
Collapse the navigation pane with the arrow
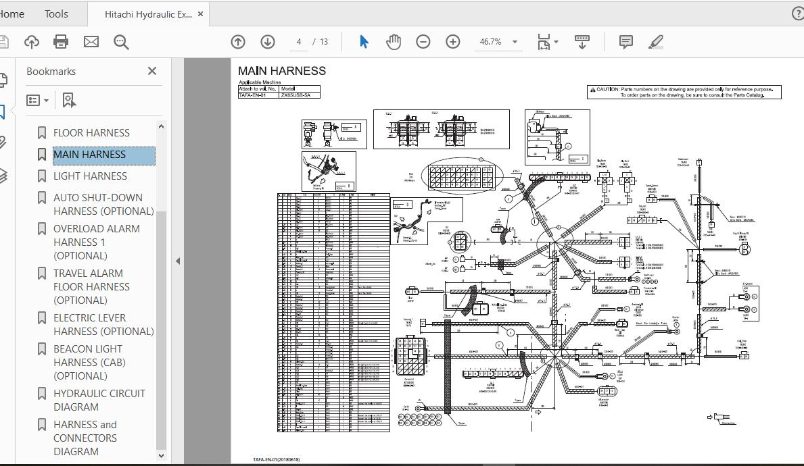[178, 261]
